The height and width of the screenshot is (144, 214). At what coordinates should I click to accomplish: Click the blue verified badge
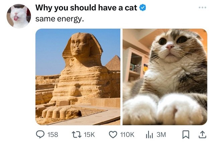[142, 7]
